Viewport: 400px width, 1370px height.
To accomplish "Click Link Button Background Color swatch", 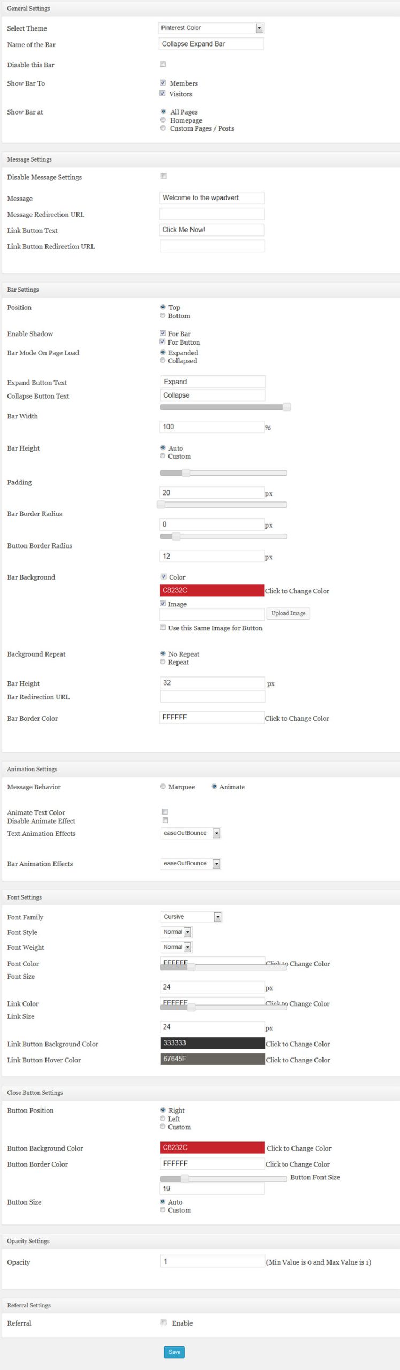I will (212, 1043).
